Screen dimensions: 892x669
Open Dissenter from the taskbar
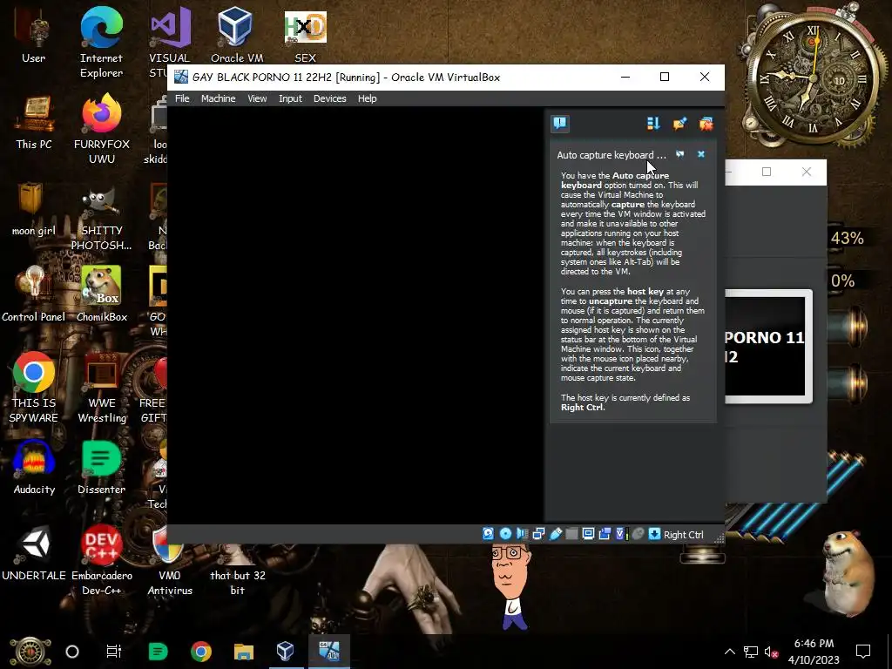click(x=158, y=652)
